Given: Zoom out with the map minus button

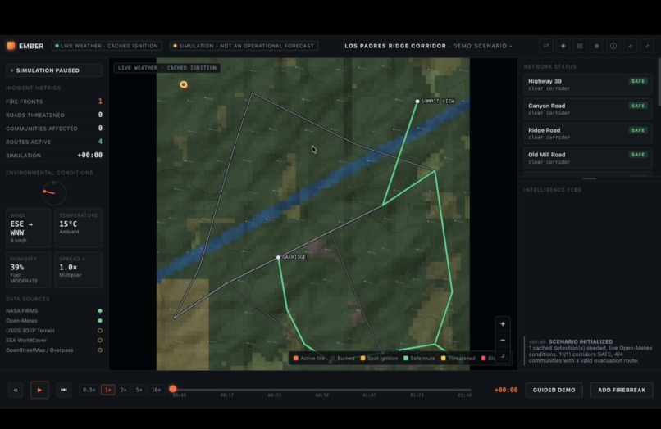Looking at the screenshot, I should point(503,340).
